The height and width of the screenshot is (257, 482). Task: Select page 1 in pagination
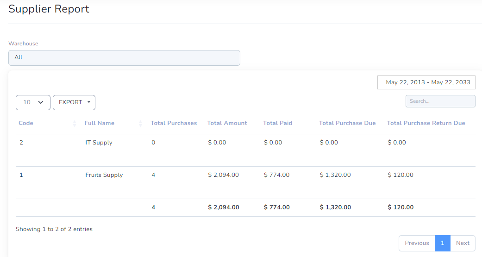[443, 243]
